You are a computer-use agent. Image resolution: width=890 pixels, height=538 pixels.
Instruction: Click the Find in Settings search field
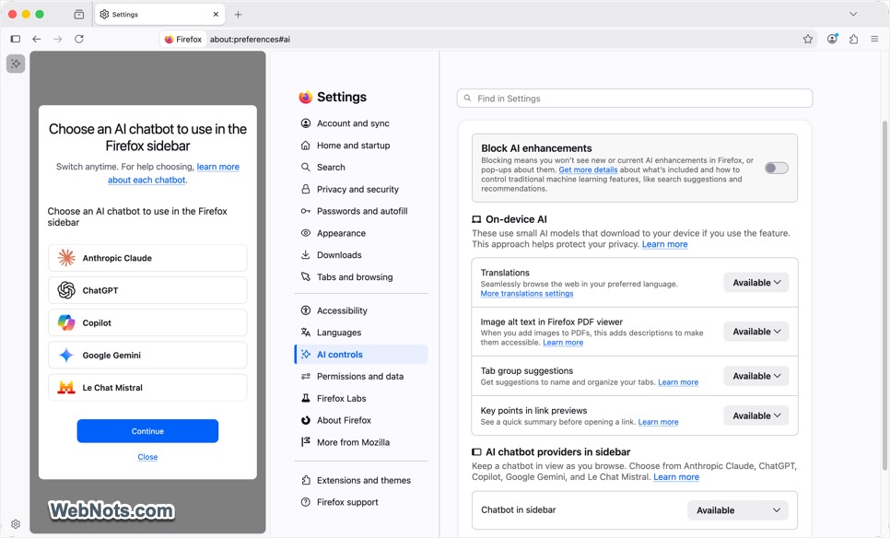click(x=635, y=99)
